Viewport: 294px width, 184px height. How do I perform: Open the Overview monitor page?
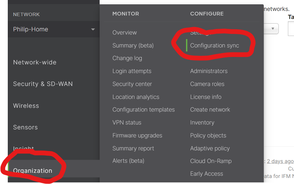pyautogui.click(x=125, y=32)
